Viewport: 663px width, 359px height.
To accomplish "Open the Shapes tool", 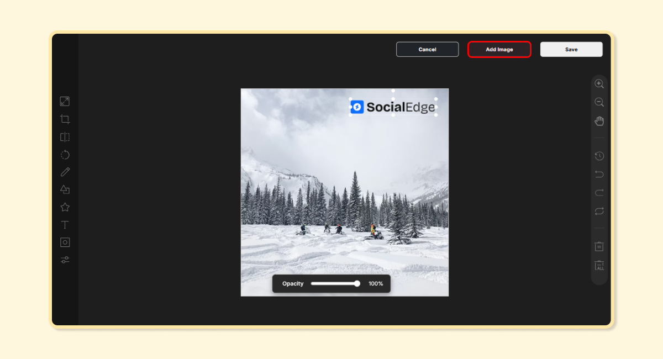I will pos(65,189).
